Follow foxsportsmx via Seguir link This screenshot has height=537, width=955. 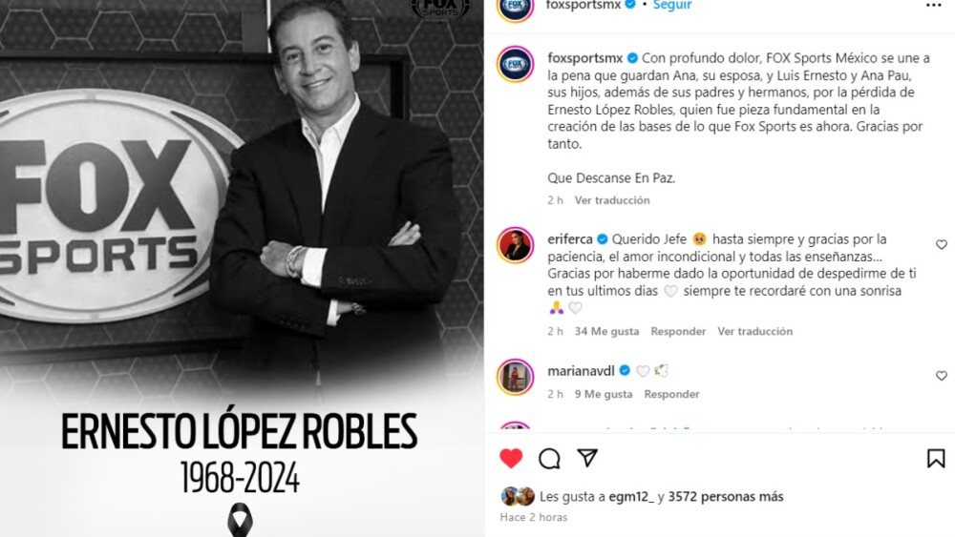(672, 5)
